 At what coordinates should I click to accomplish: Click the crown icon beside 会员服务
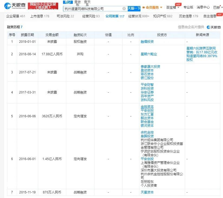coord(143,7)
